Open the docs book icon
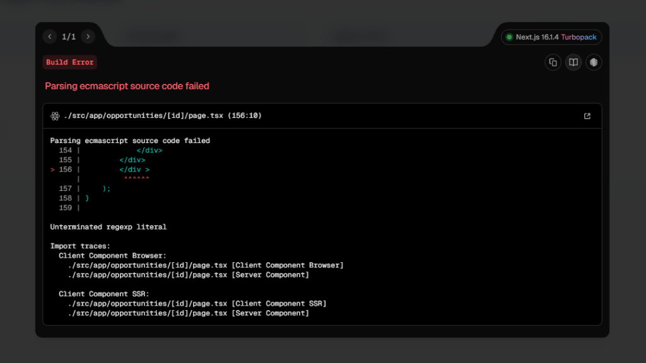The width and height of the screenshot is (646, 363). point(573,62)
